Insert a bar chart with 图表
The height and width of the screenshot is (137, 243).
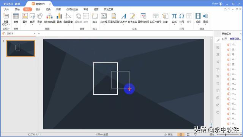[59, 16]
